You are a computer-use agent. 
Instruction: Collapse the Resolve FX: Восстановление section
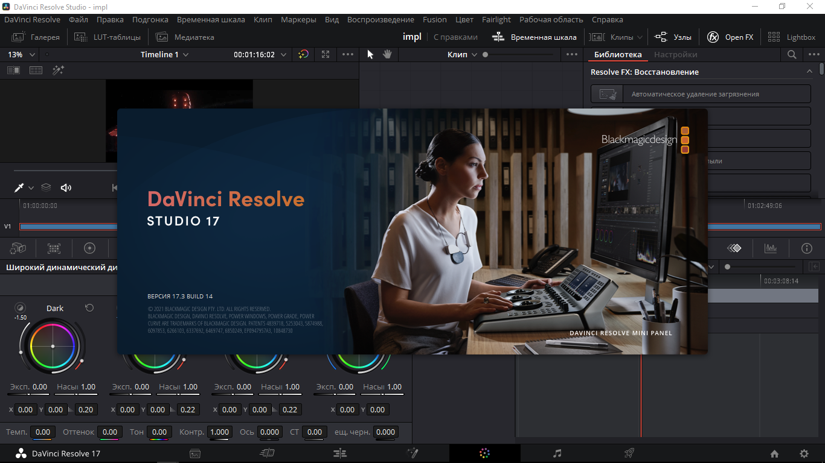point(809,72)
